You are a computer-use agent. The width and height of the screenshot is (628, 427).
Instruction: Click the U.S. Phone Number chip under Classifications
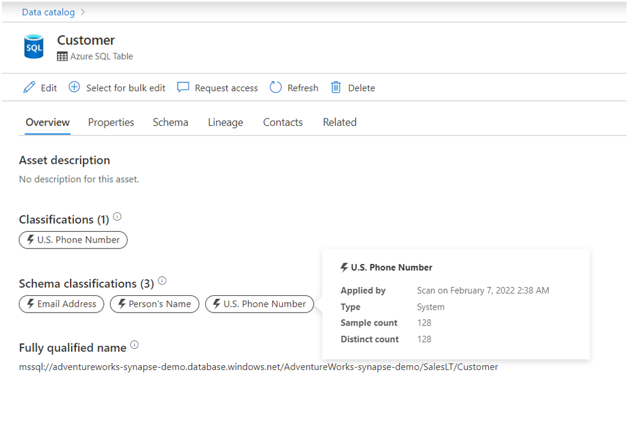point(73,240)
